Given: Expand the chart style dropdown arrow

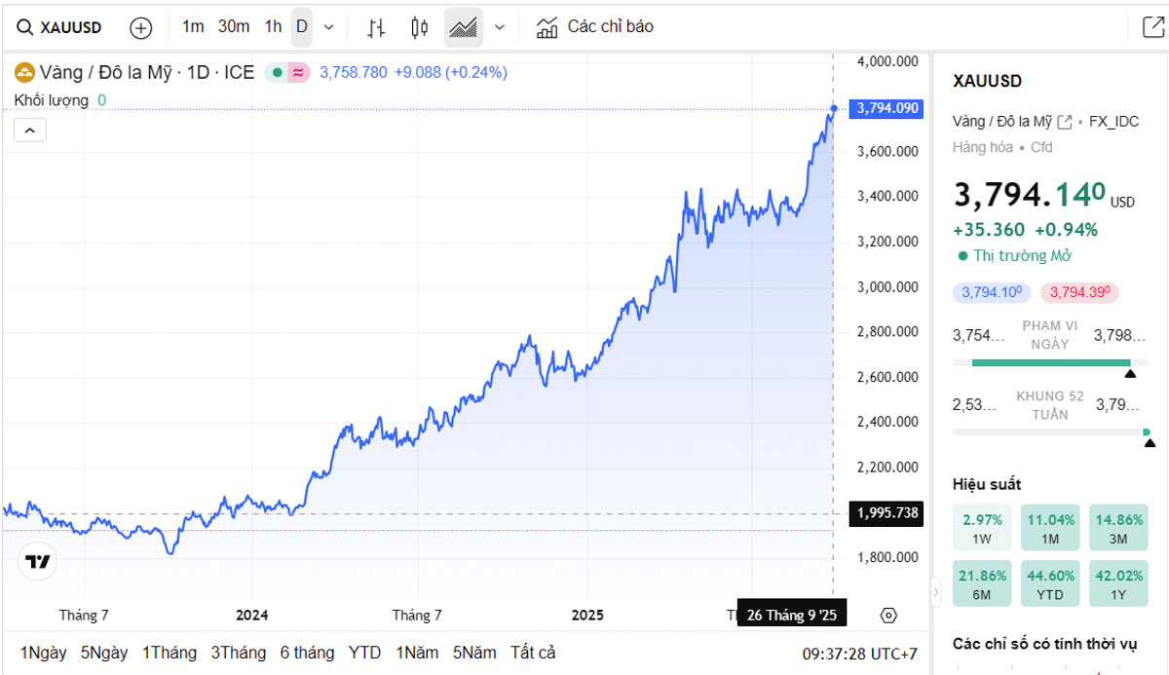Looking at the screenshot, I should 500,27.
